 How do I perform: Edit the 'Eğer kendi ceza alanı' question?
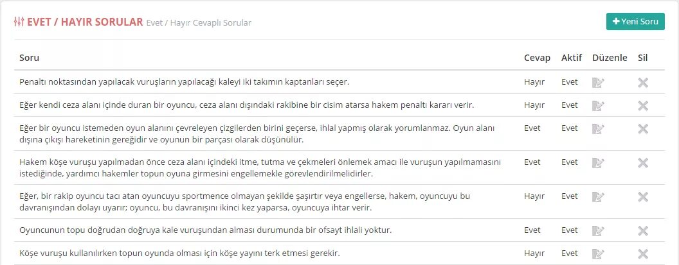(599, 105)
